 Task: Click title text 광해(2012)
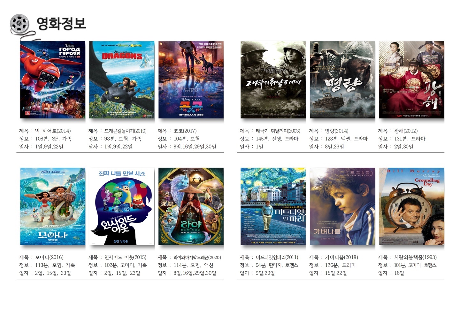click(406, 131)
